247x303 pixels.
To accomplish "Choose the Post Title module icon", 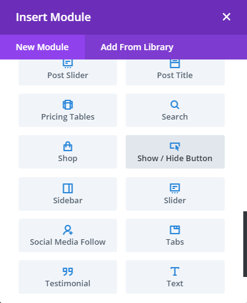I will (175, 64).
